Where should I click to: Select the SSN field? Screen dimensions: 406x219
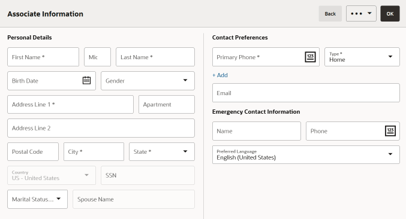click(x=148, y=175)
